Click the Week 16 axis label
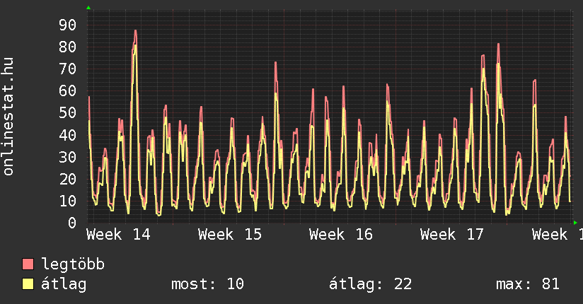The height and width of the screenshot is (304, 583). (341, 234)
